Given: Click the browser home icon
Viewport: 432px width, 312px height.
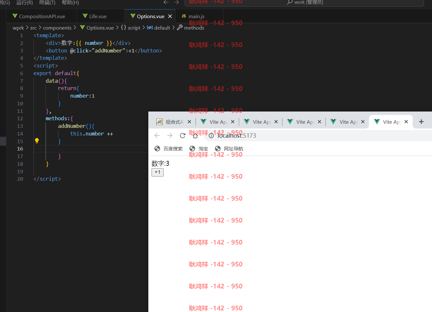Looking at the screenshot, I should tap(195, 136).
